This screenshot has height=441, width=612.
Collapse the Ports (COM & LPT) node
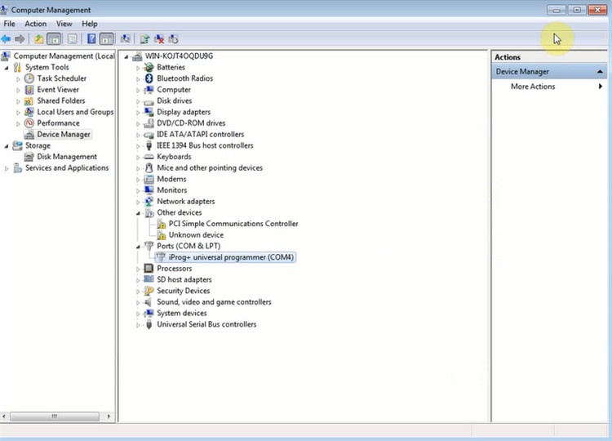[138, 246]
